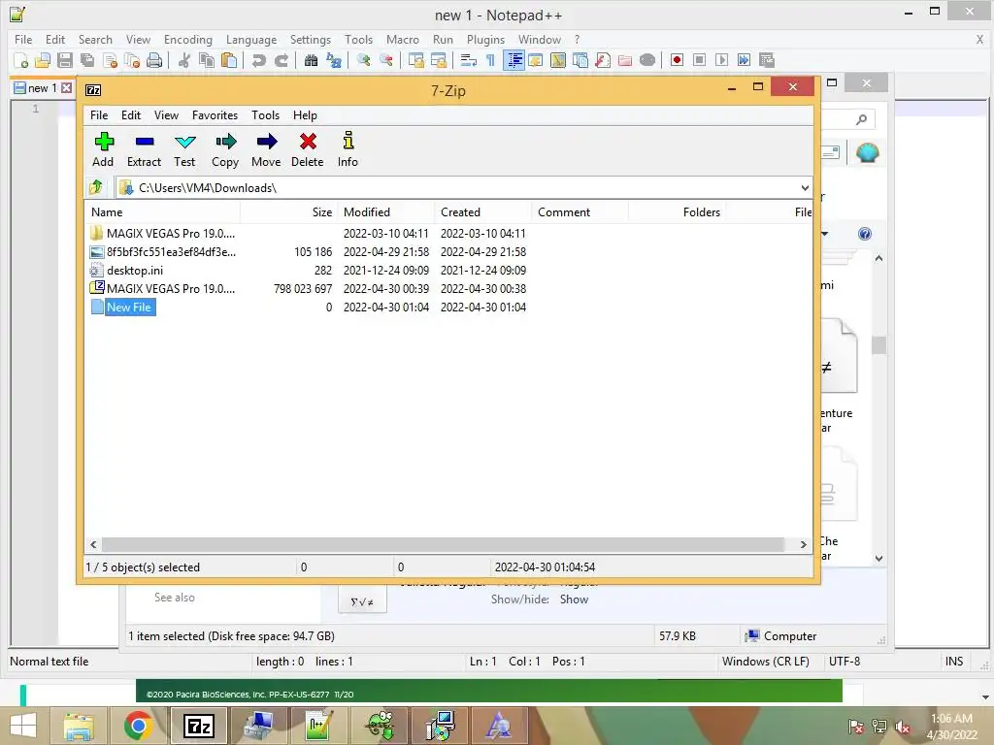
Task: Click the blue help icon in background window
Action: (865, 234)
